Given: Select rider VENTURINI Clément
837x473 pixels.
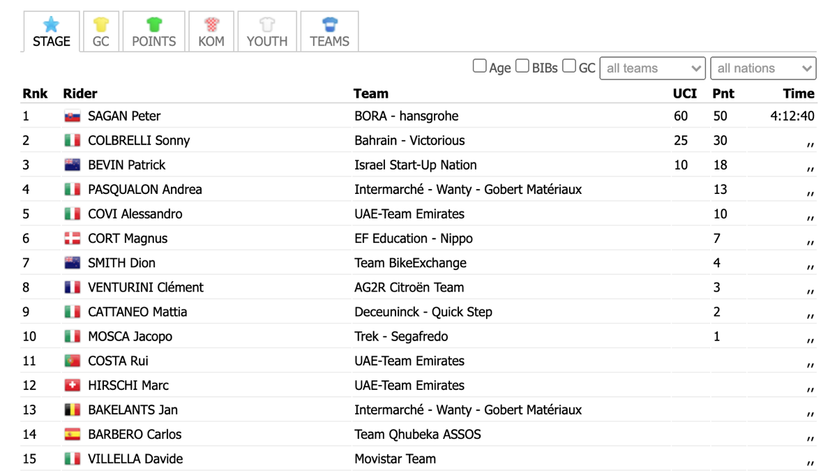Looking at the screenshot, I should (146, 287).
